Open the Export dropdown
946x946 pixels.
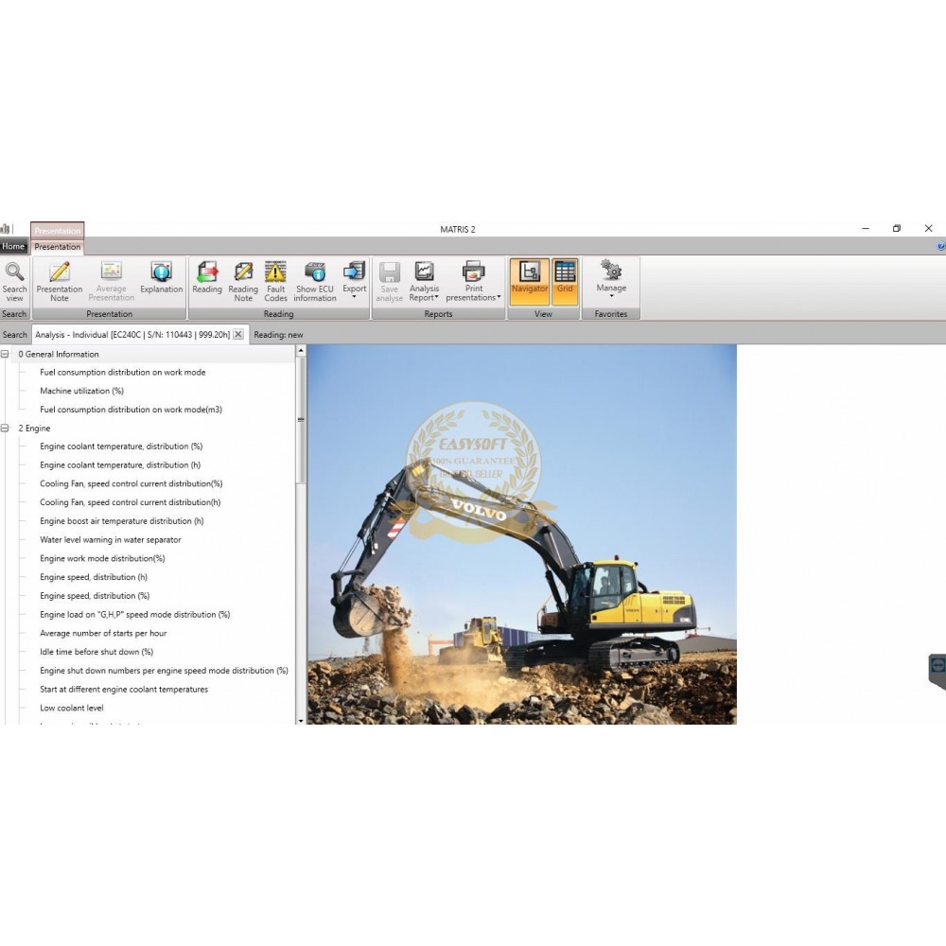354,280
